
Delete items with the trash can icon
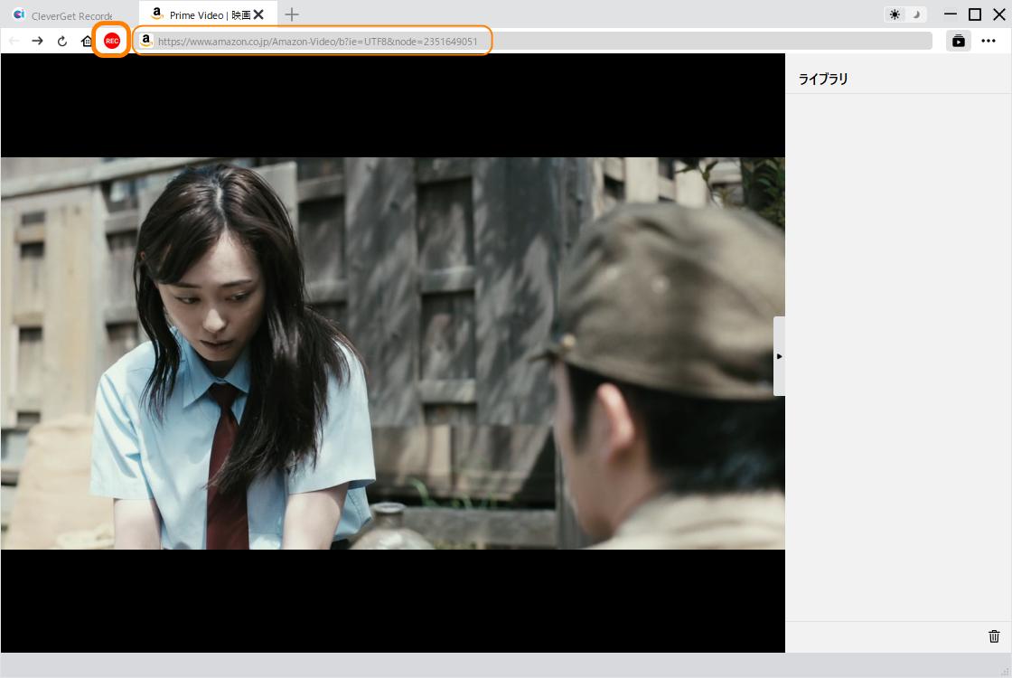tap(994, 636)
